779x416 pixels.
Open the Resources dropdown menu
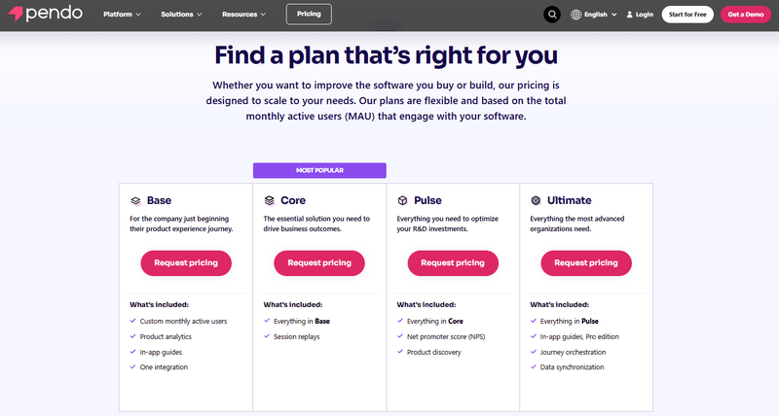(x=245, y=15)
